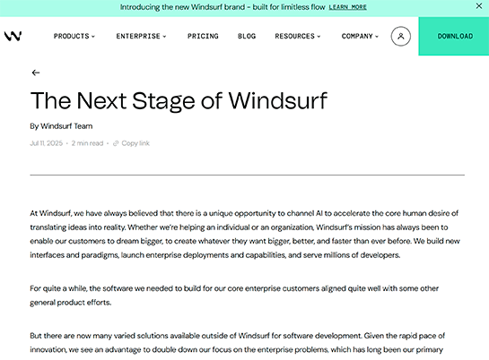
Task: Click the chain link icon beside Copy link
Action: tap(116, 143)
